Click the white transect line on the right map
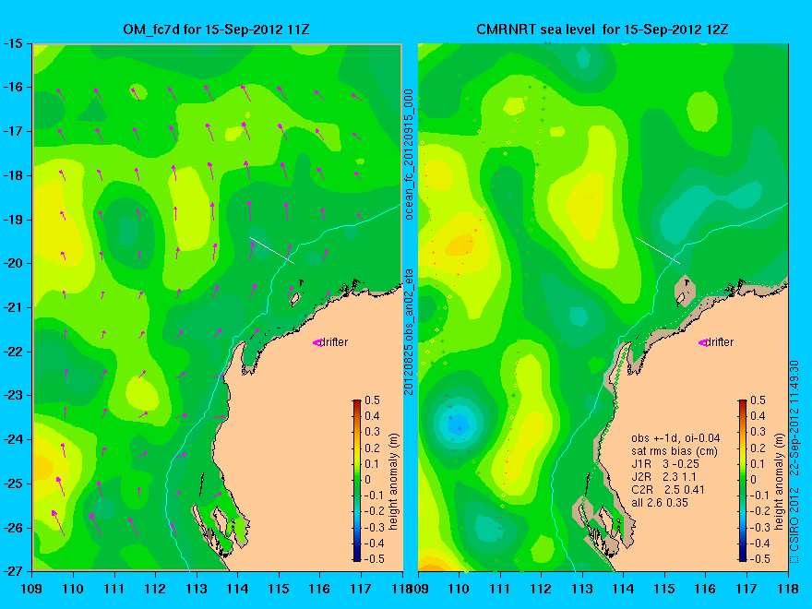812x609 pixels. tap(658, 251)
